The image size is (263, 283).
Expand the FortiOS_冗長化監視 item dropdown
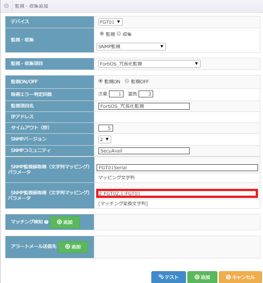pos(150,64)
